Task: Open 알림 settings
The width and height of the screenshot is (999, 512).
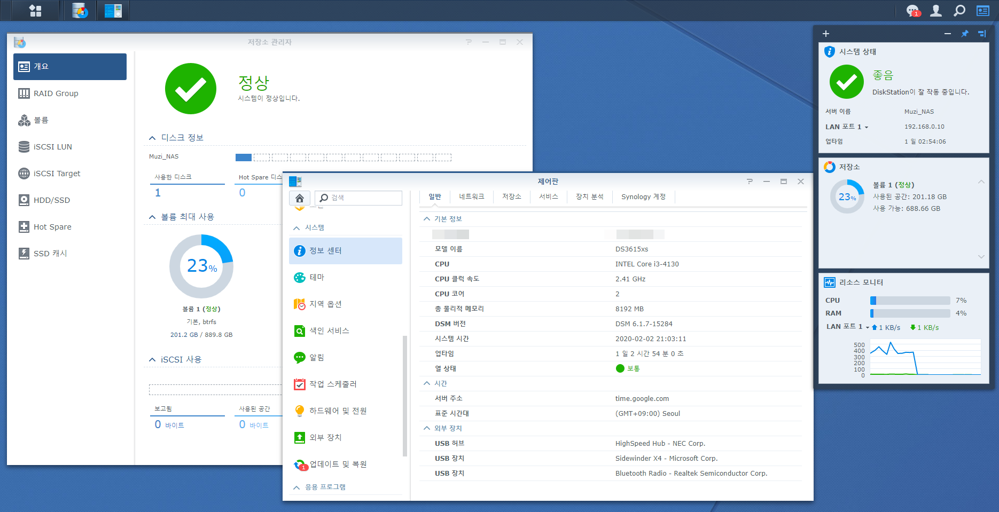Action: 346,358
